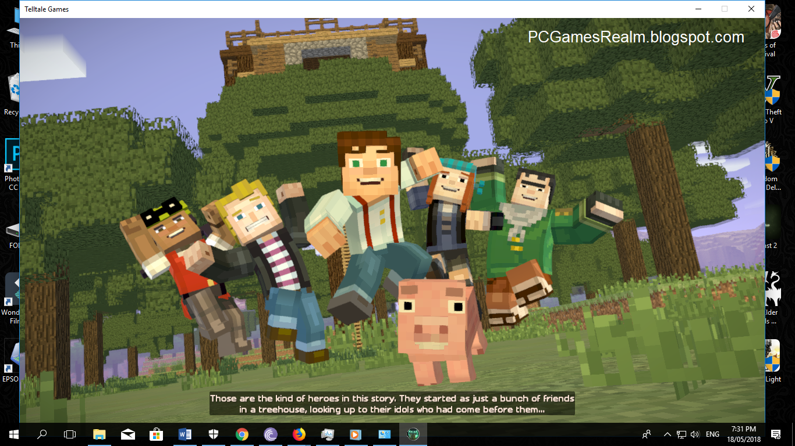Minimize the Telltale Games window
Viewport: 795px width, 446px height.
click(698, 9)
